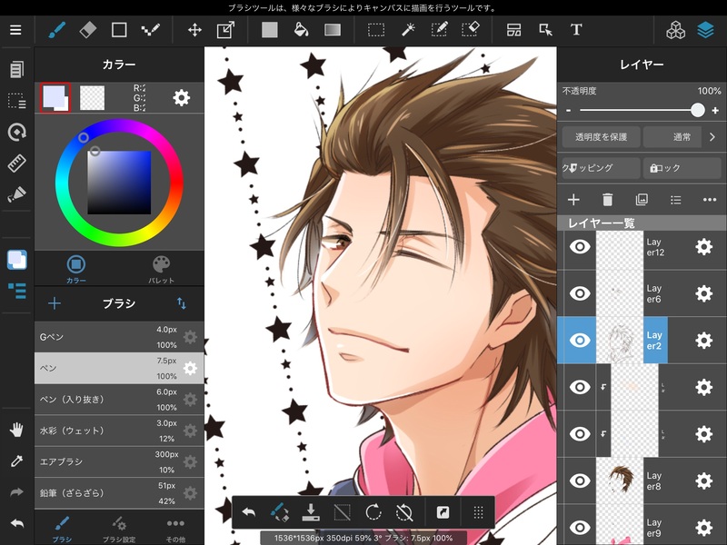Add a new brush plus button

[55, 303]
